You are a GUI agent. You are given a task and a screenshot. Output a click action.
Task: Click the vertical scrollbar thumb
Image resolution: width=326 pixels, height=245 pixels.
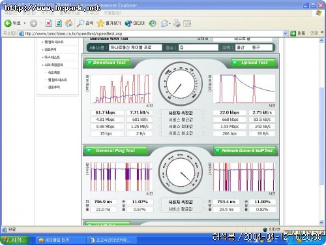[x=321, y=135]
